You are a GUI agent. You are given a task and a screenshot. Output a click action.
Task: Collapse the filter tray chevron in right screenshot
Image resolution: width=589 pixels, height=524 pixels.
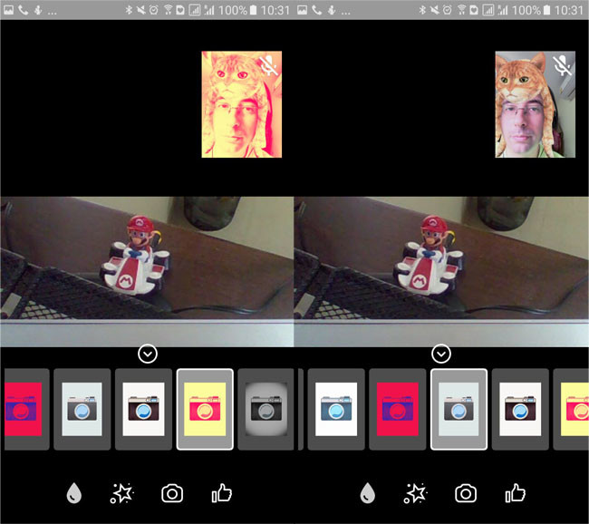(441, 354)
